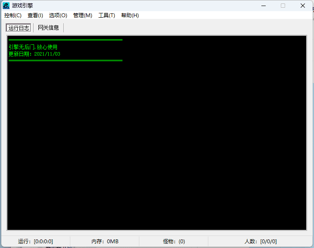
Task: Click the 游戏引擎 app icon in title bar
Action: coord(6,6)
